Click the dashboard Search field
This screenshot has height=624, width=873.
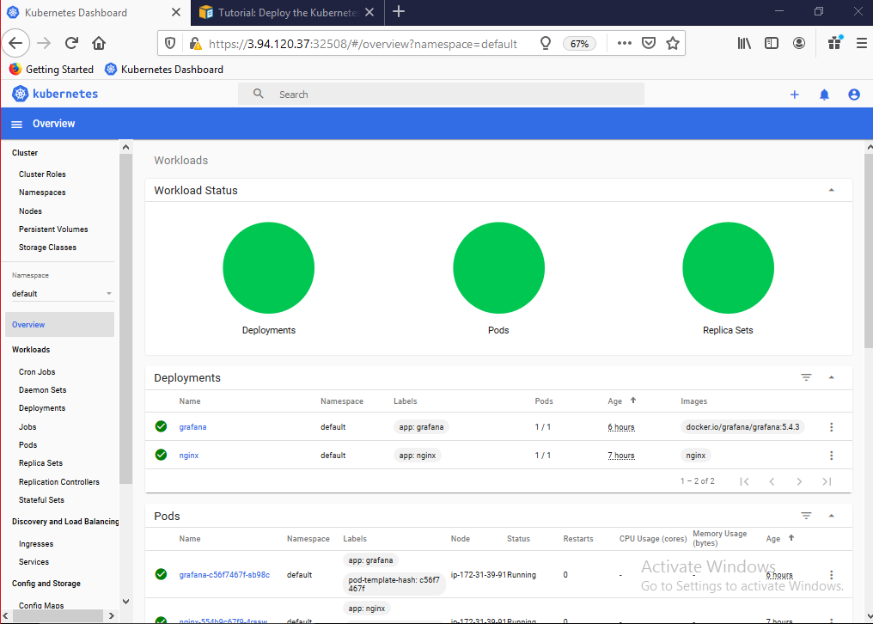(x=441, y=95)
